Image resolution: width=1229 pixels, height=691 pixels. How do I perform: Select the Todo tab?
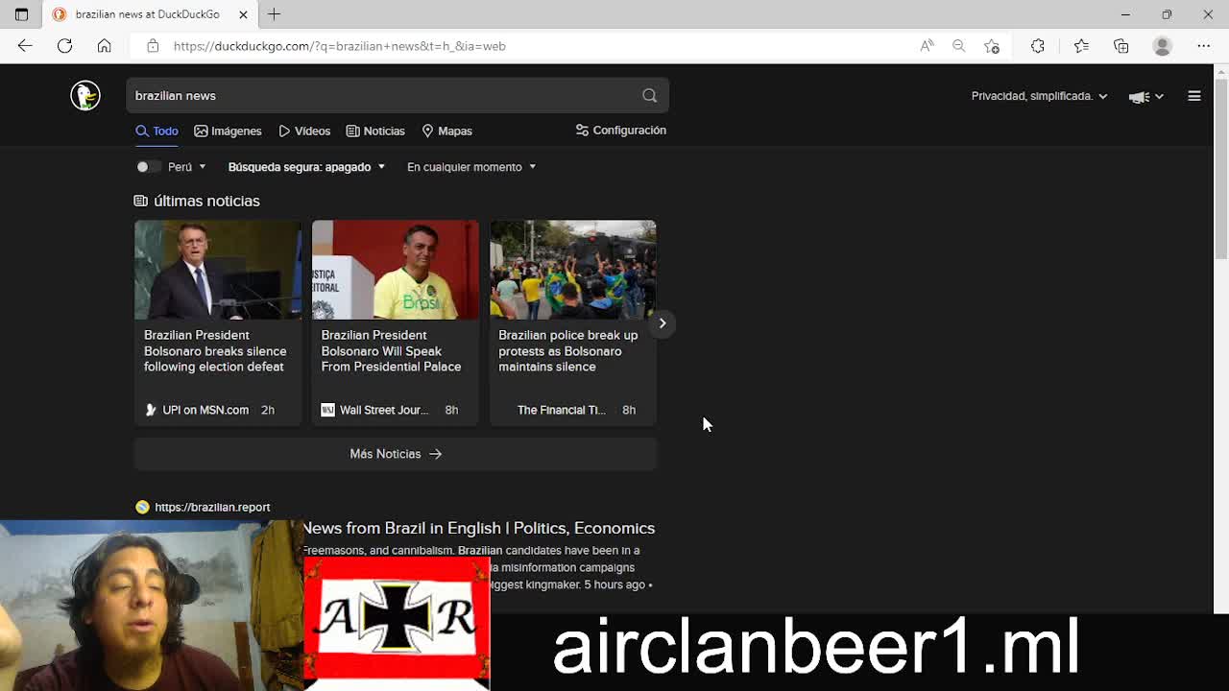[x=157, y=131]
